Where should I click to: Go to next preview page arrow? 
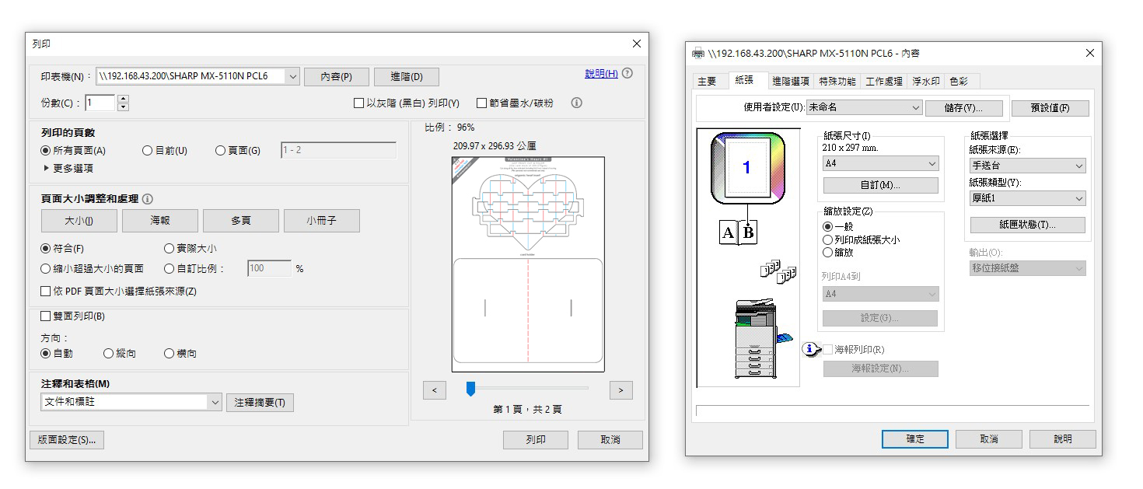pos(620,390)
